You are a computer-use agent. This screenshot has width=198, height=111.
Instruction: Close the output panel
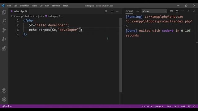[194, 11]
